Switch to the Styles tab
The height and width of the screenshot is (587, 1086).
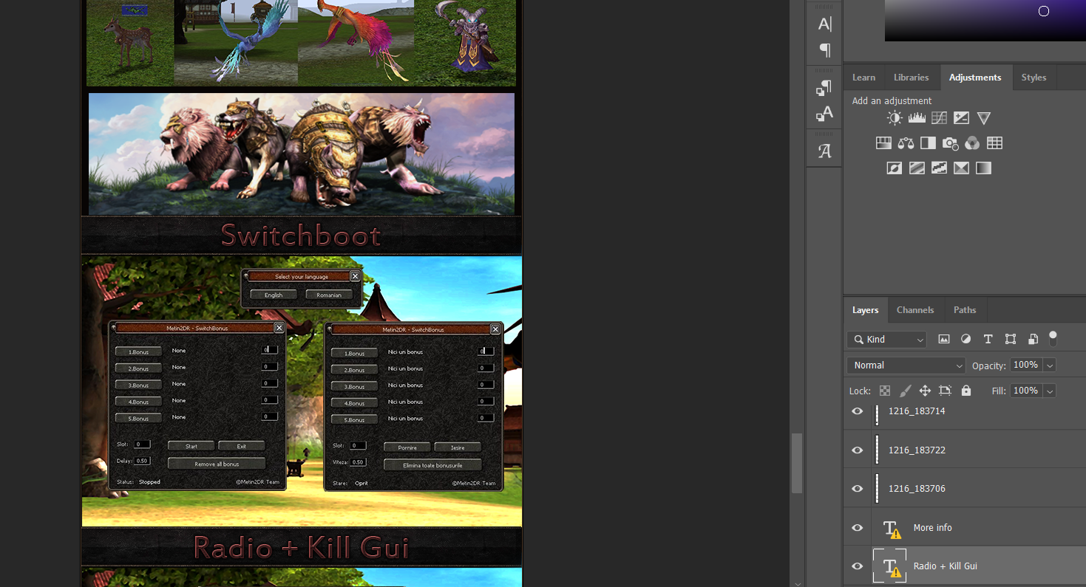[x=1034, y=78]
